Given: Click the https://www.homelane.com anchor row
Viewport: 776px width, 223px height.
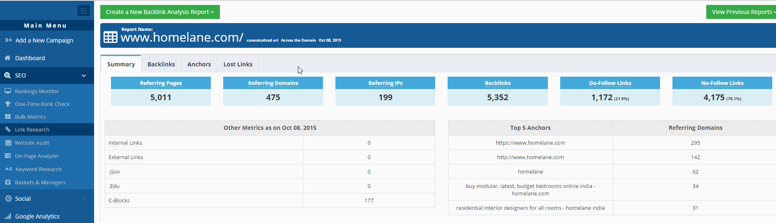Looking at the screenshot, I should pos(531,143).
